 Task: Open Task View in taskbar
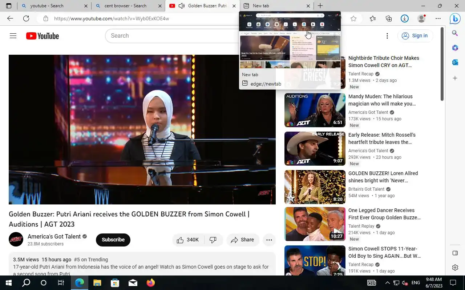[61, 283]
